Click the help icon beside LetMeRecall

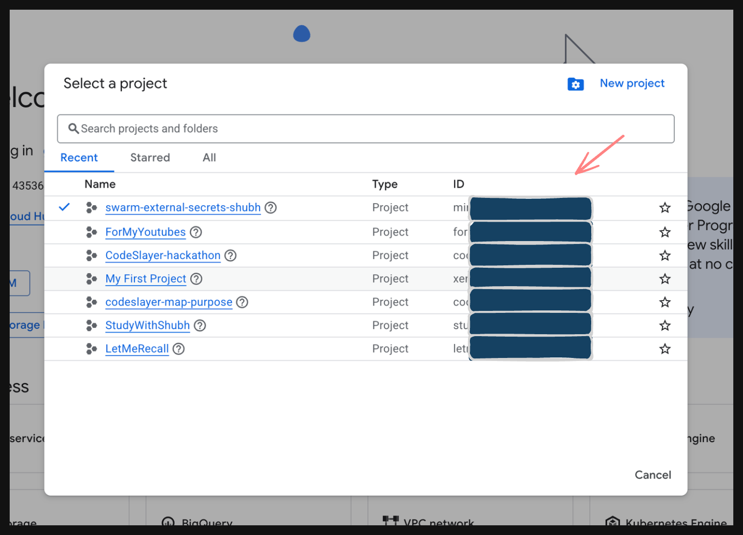click(178, 349)
